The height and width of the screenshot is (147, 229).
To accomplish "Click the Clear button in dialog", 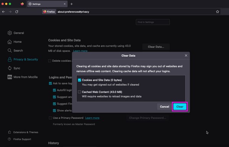I will [180, 106].
